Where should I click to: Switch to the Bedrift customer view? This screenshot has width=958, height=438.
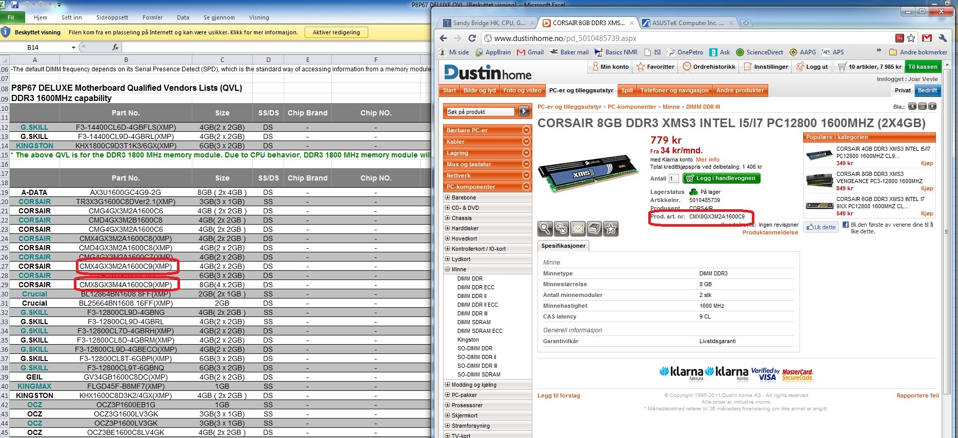pyautogui.click(x=927, y=91)
